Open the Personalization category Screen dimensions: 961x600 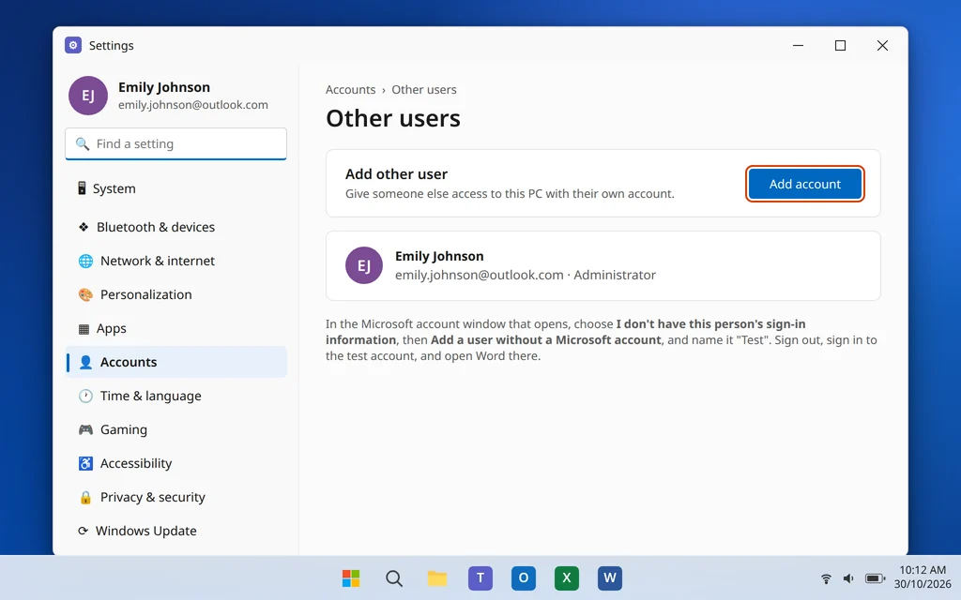coord(175,294)
